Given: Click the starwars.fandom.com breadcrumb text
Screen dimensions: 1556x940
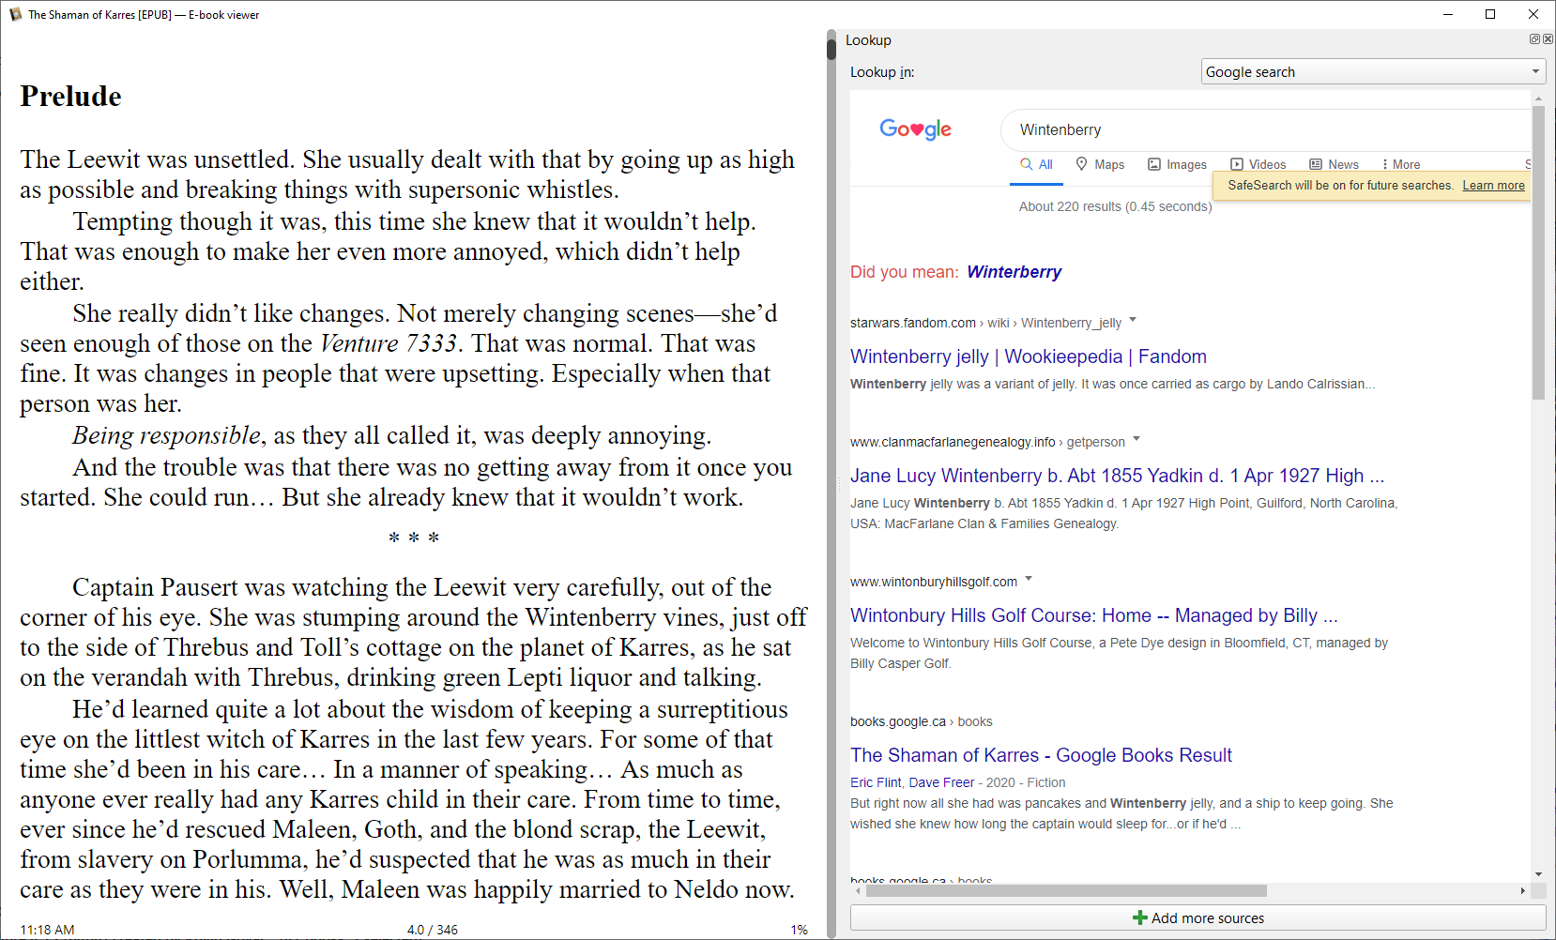Looking at the screenshot, I should pyautogui.click(x=985, y=323).
